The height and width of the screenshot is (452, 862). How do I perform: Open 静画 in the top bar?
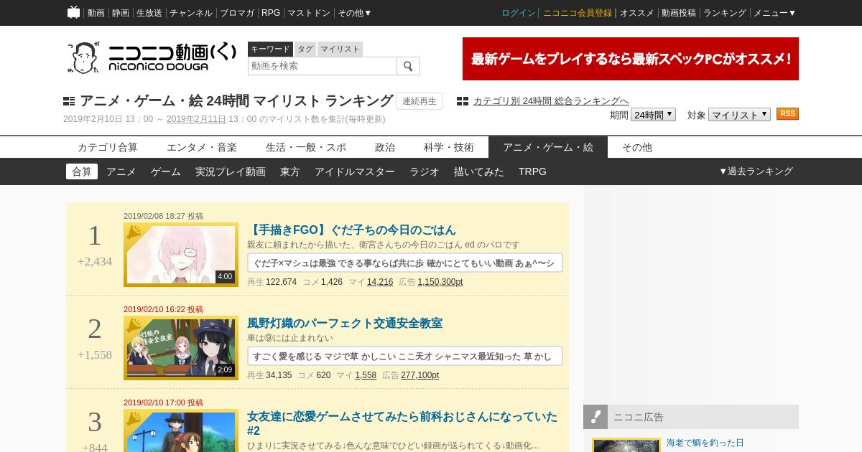point(121,13)
